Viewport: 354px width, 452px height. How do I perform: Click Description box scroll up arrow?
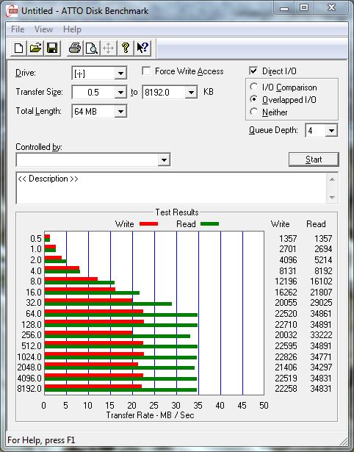332,179
